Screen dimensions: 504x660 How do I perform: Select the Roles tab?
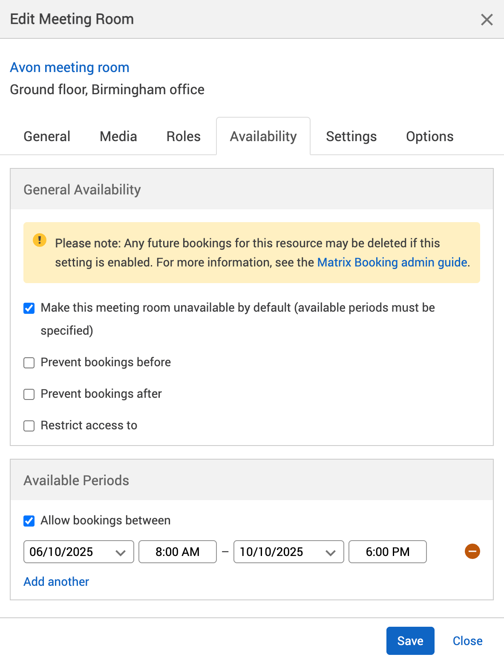coord(183,136)
